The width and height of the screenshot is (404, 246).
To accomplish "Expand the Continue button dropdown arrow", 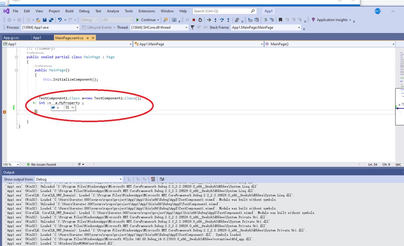I will point(158,20).
